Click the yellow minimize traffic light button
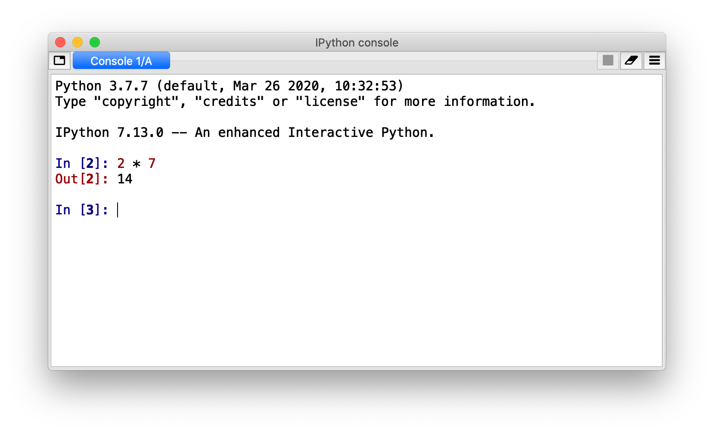The image size is (714, 434). pos(77,42)
